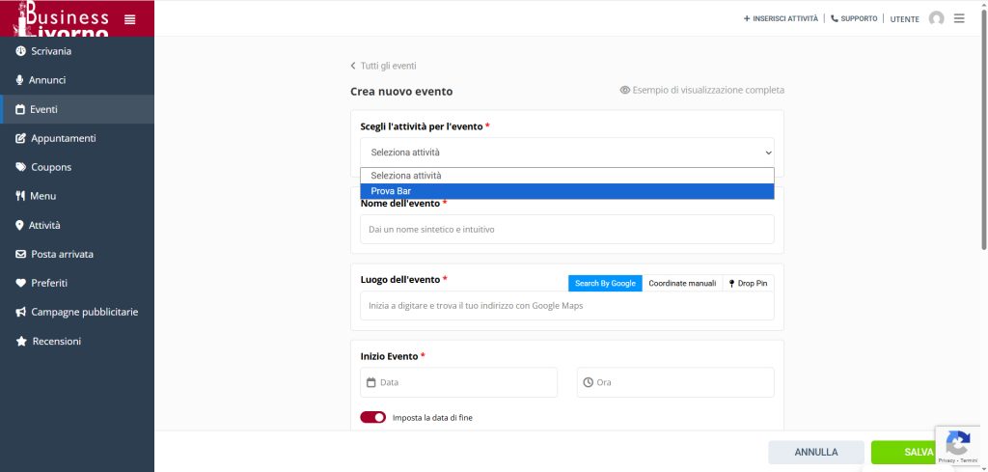
Task: Click Inserisci Attività in the top bar
Action: [781, 18]
